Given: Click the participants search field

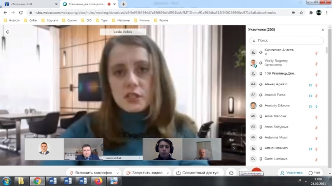Looking at the screenshot, I should 286,40.
